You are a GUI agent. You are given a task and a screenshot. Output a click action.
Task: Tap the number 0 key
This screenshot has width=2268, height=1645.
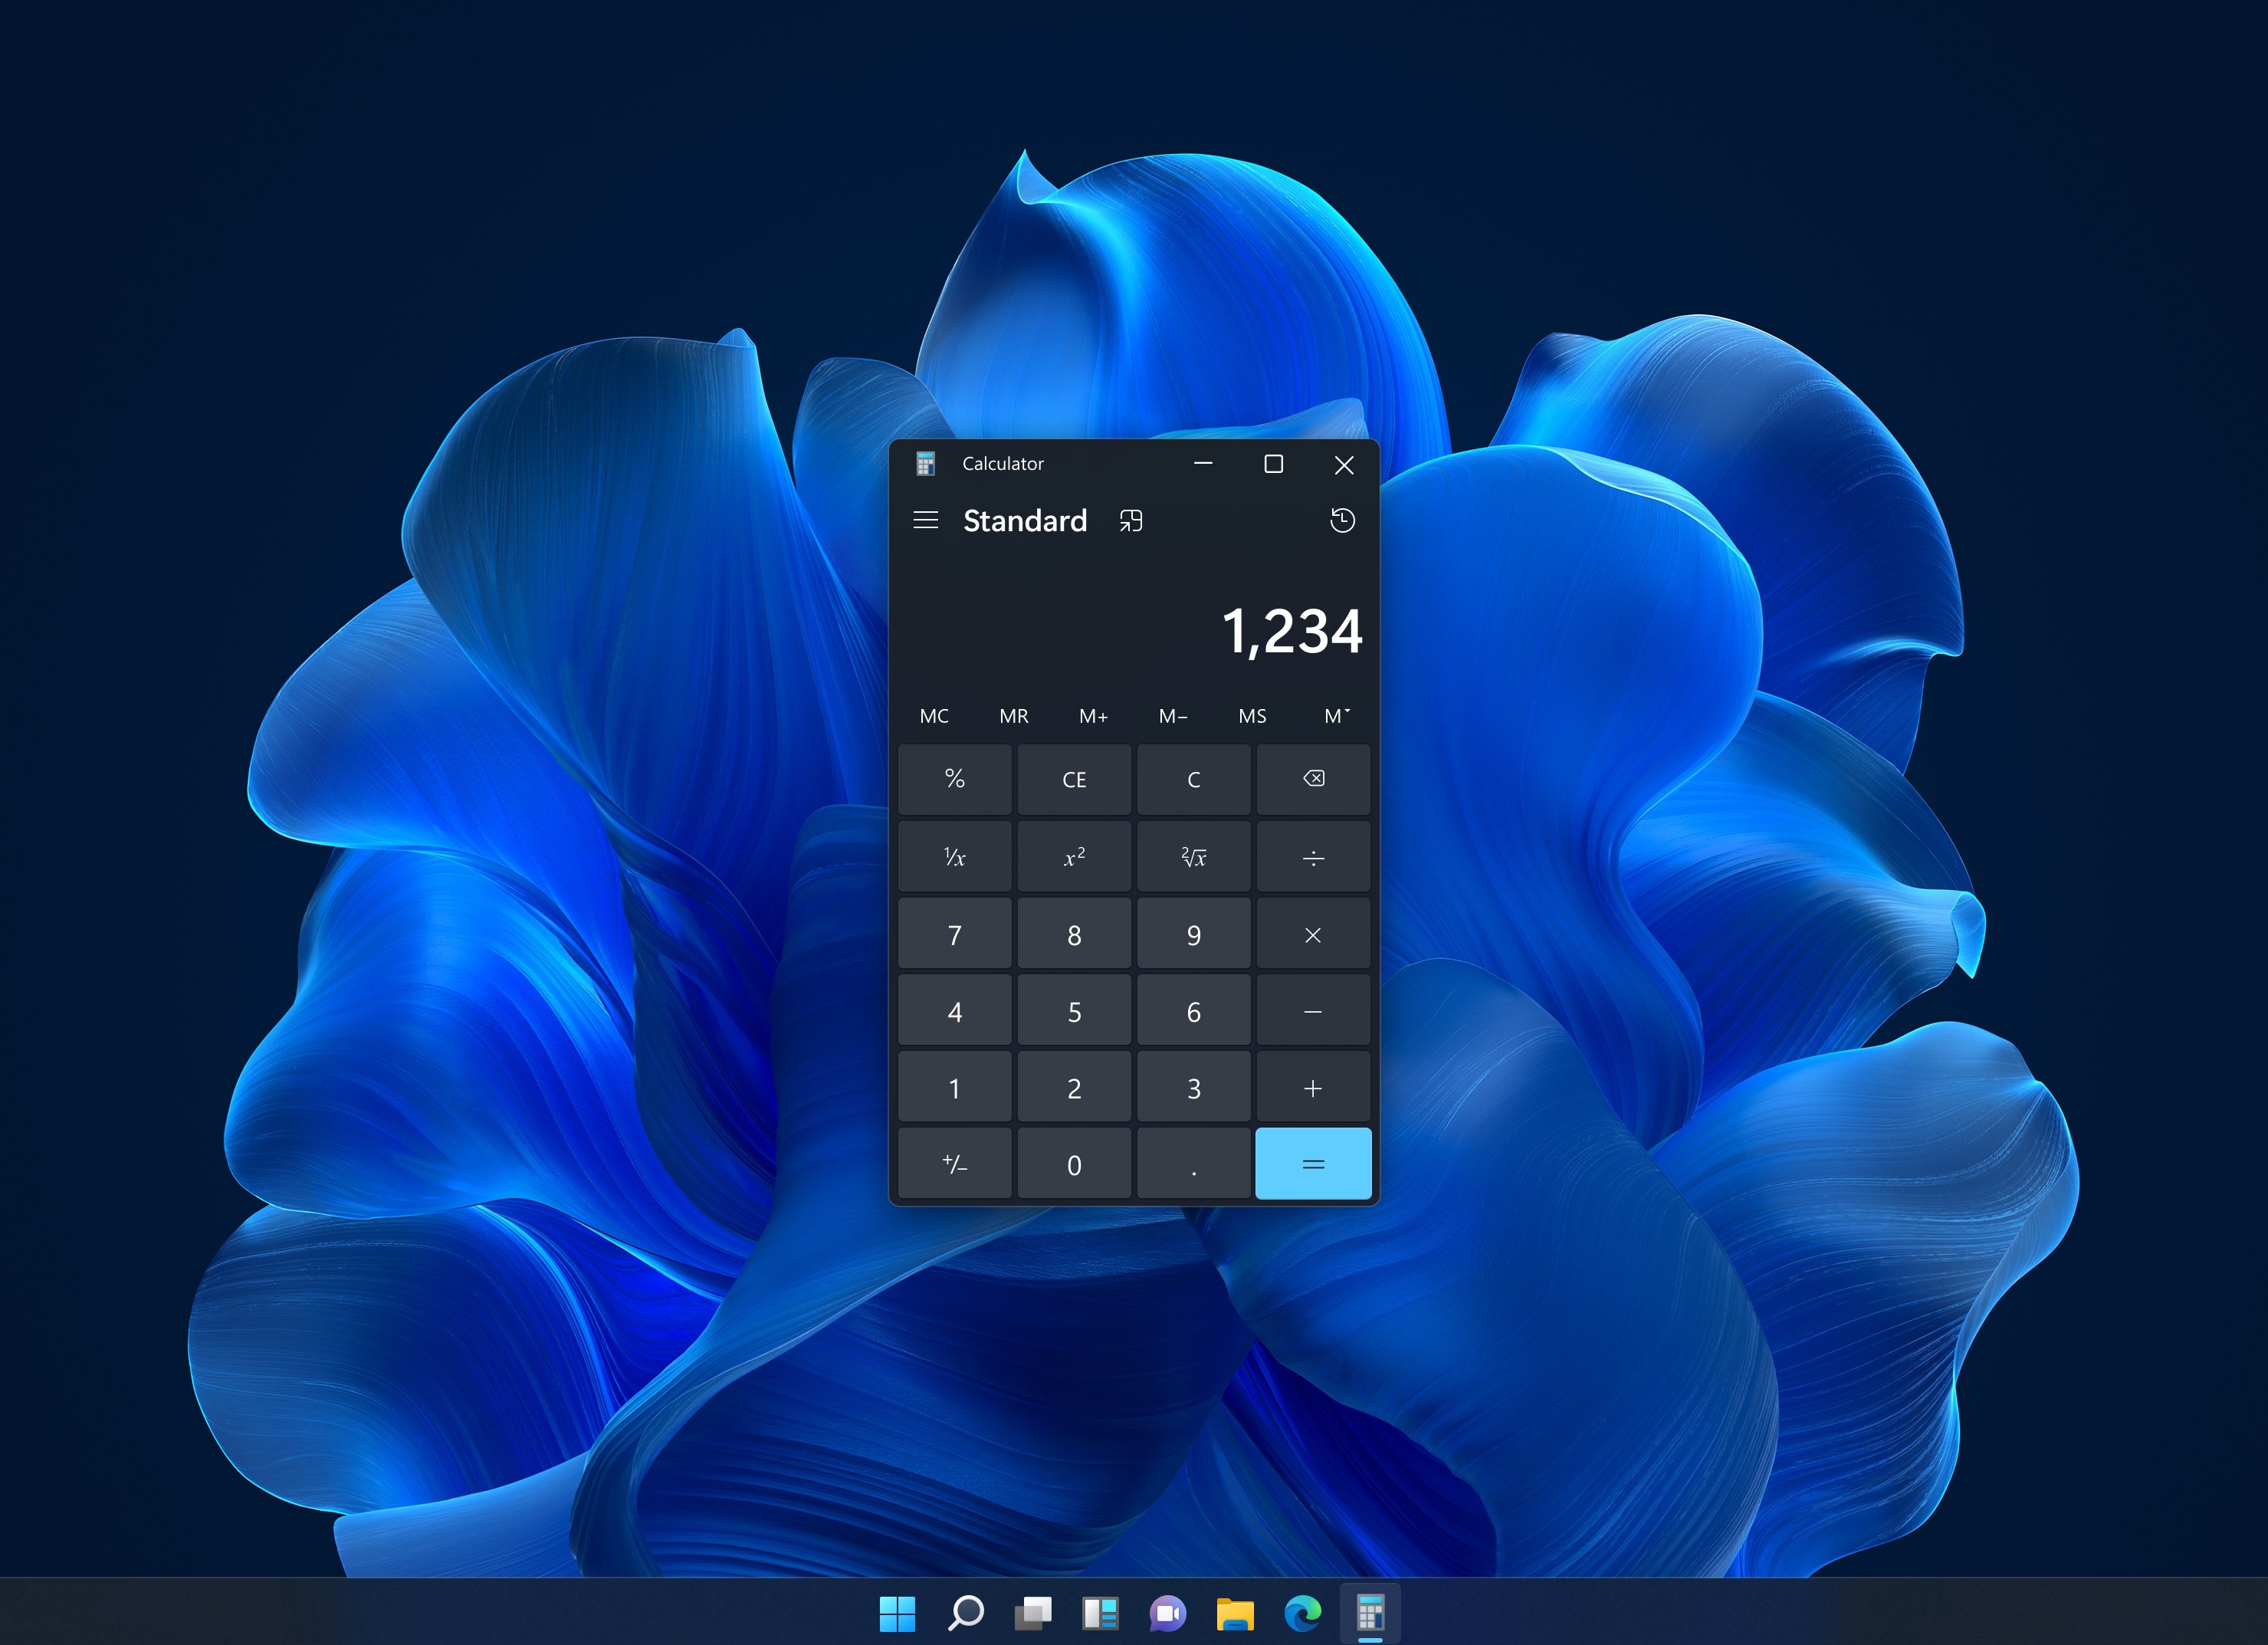click(x=1074, y=1163)
